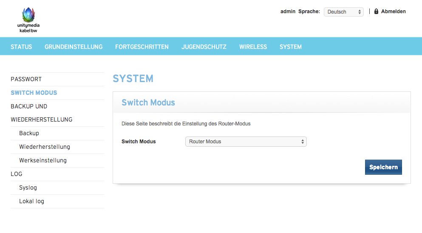Screen dimensions: 422x233
Task: Open the JUGENDSCHUTZ tab
Action: (x=204, y=47)
